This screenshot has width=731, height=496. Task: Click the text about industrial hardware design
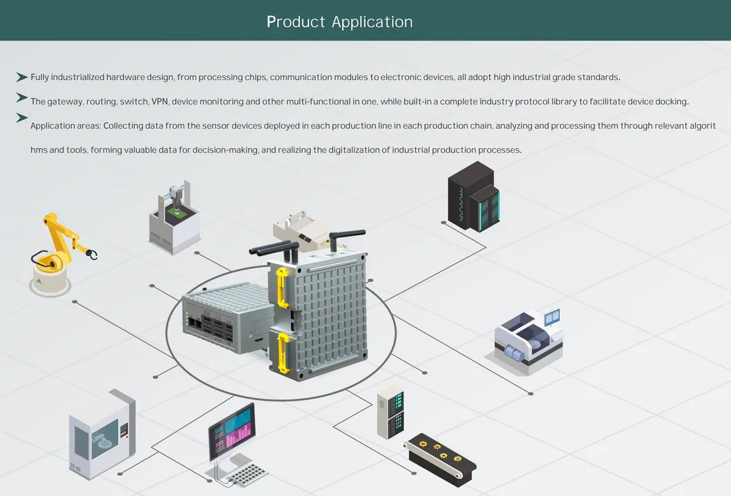pos(324,77)
